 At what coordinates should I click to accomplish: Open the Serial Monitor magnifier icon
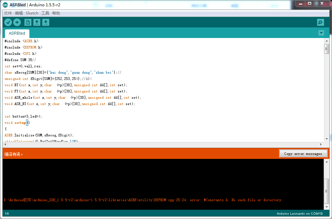[320, 22]
